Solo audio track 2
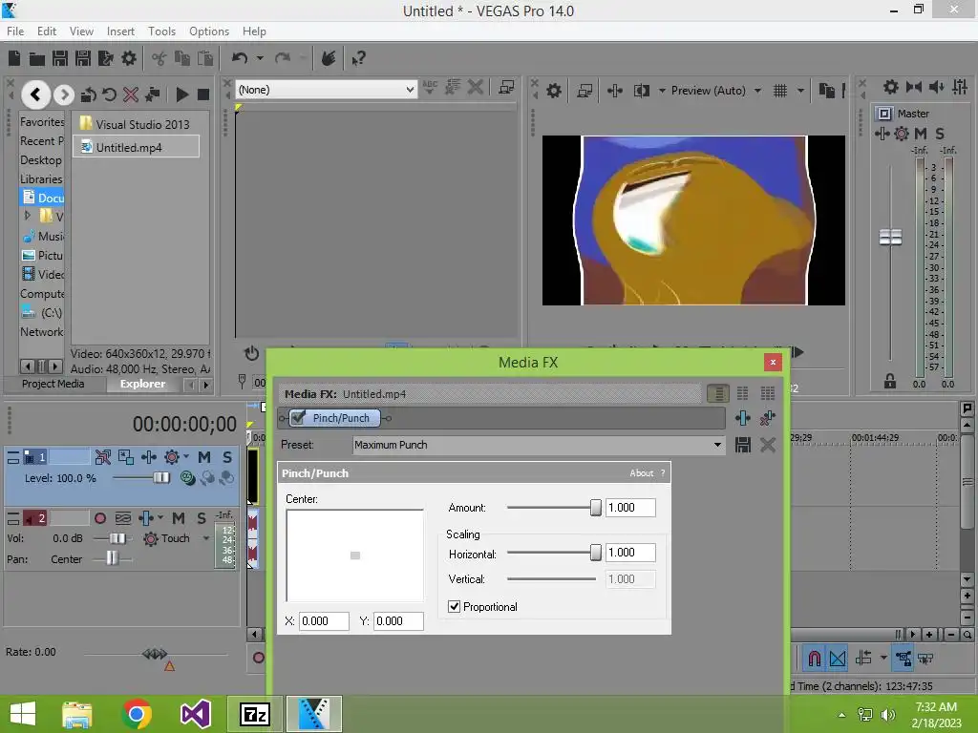 (202, 518)
